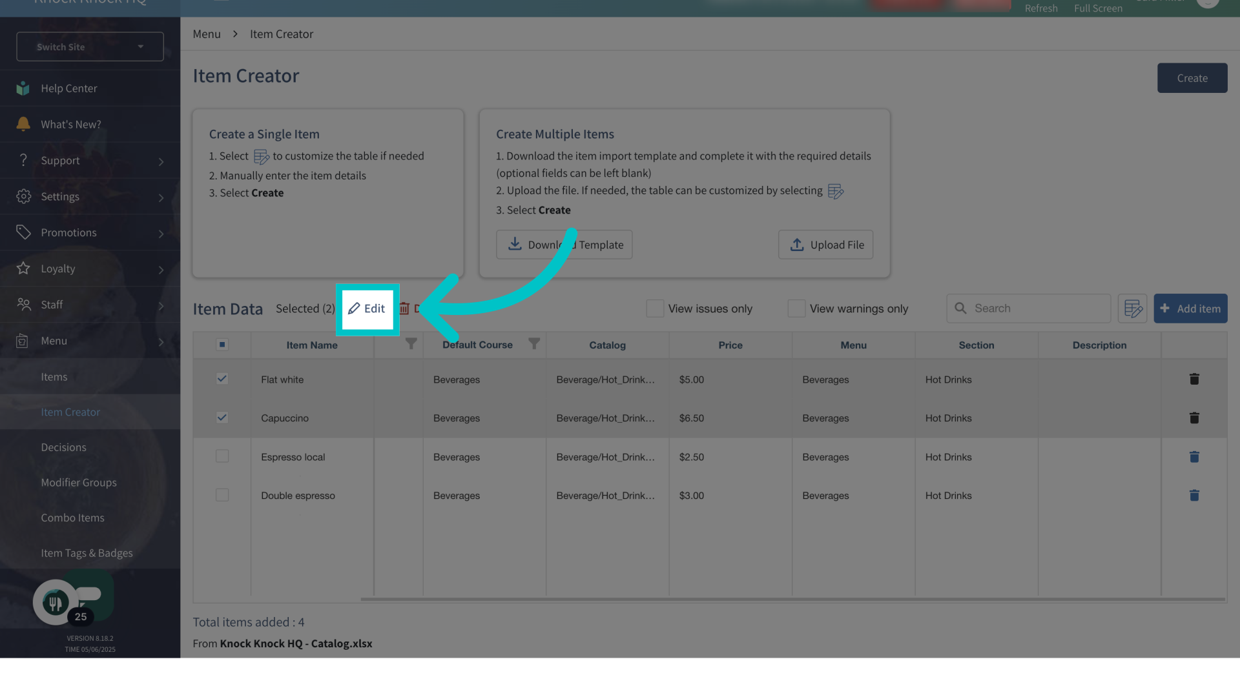The width and height of the screenshot is (1240, 697).
Task: Click the trash icon in Flat white row
Action: coord(1194,379)
